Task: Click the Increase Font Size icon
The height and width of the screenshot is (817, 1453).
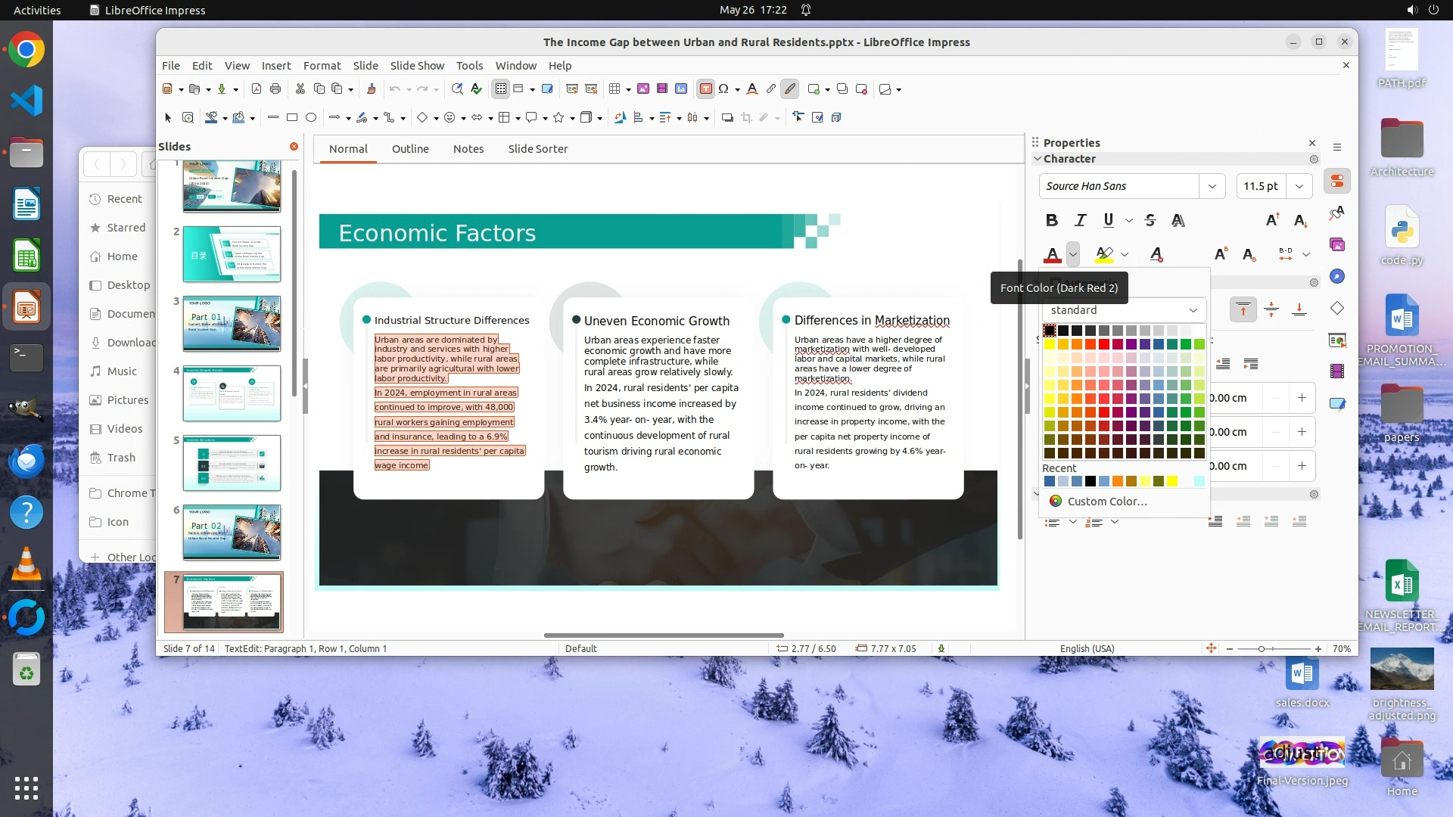Action: click(x=1272, y=220)
